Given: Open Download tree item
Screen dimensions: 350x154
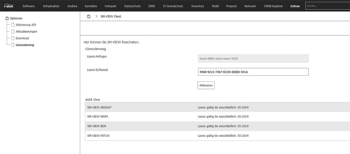Looking at the screenshot, I should [x=22, y=38].
